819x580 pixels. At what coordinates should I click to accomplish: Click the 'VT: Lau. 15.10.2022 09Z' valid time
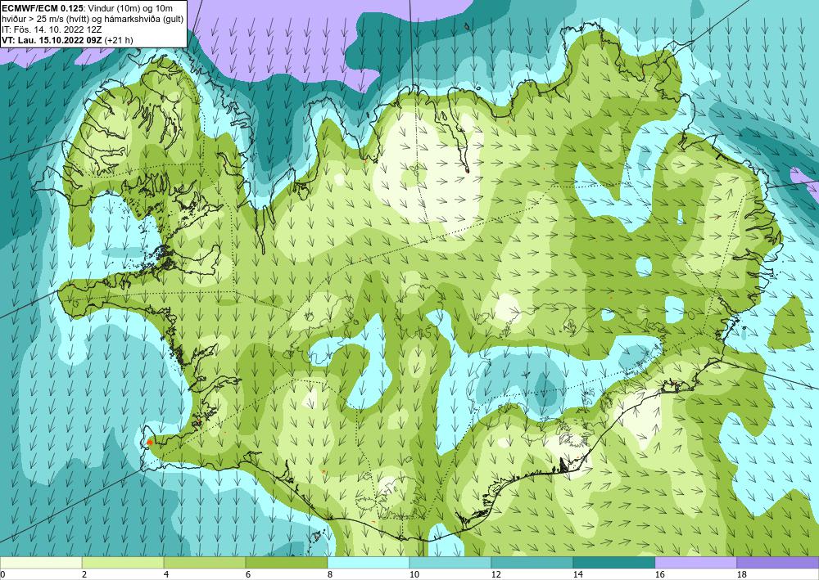point(52,40)
